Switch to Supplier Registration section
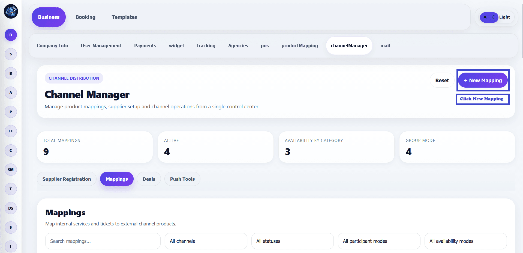The image size is (523, 253). click(x=67, y=179)
